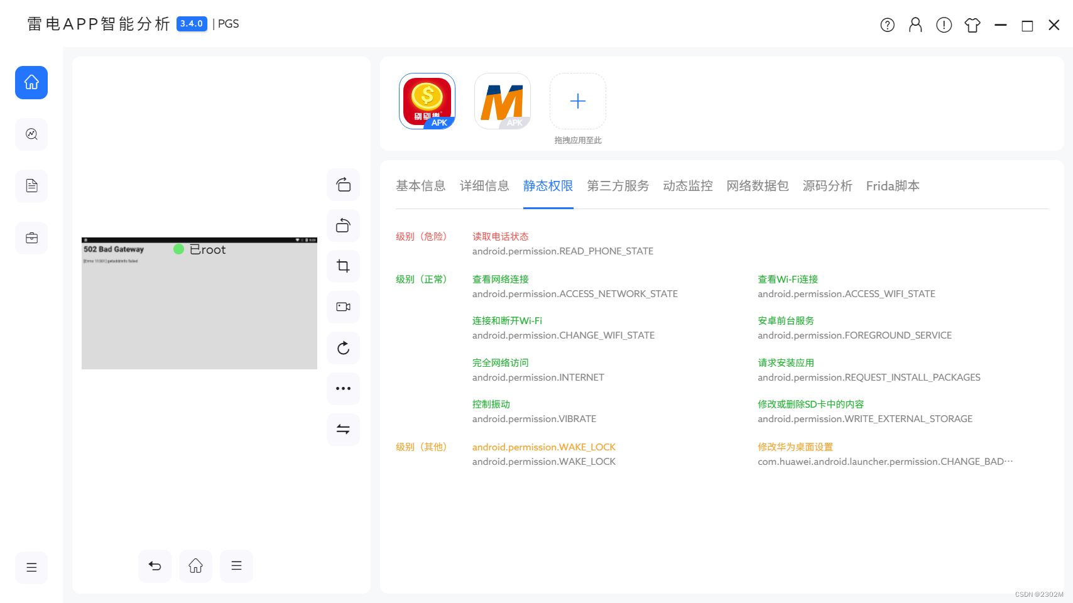Open the analysis chart sidebar icon
This screenshot has height=603, width=1073.
pyautogui.click(x=31, y=134)
